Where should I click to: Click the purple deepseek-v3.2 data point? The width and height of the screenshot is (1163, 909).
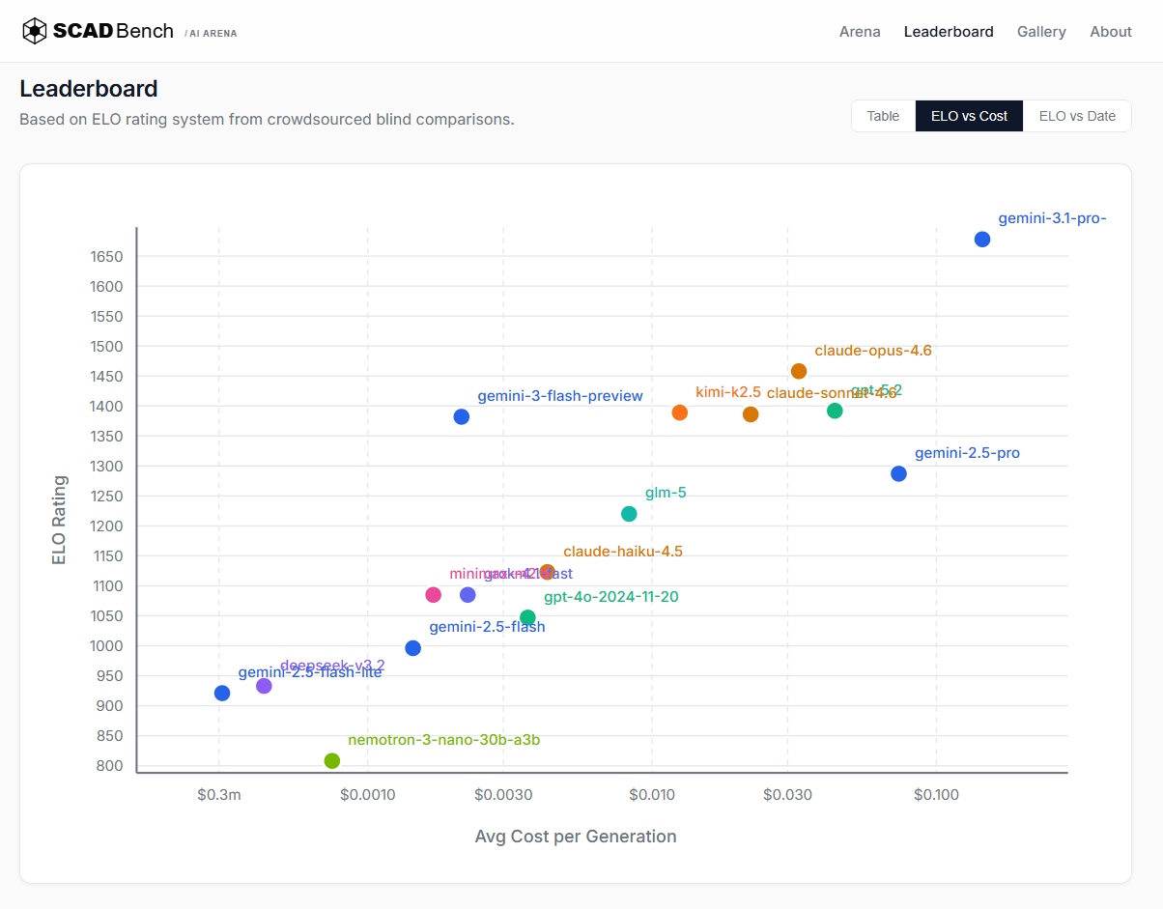coord(264,686)
